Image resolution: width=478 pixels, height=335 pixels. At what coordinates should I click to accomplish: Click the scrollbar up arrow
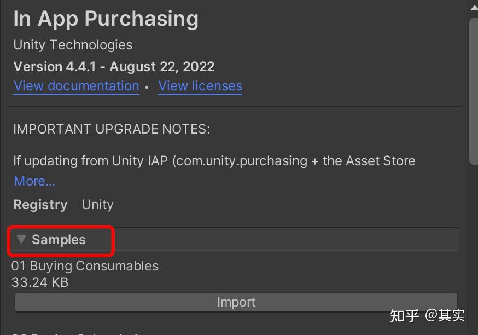[474, 7]
